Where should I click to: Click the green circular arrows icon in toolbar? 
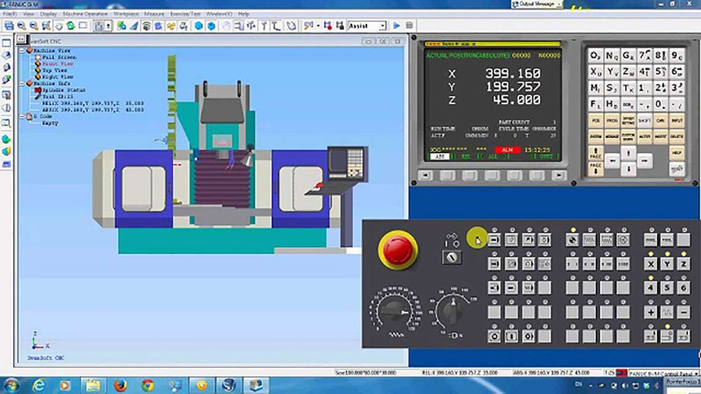tap(71, 26)
